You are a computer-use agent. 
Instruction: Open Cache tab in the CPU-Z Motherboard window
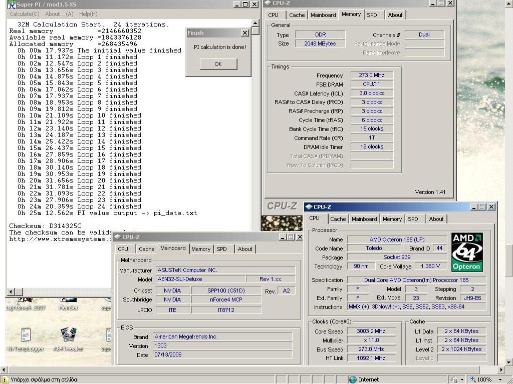coord(147,249)
